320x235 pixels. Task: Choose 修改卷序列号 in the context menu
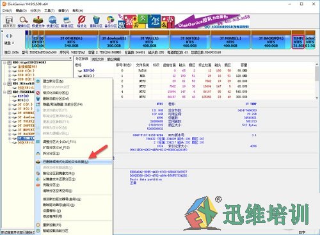coord(74,216)
